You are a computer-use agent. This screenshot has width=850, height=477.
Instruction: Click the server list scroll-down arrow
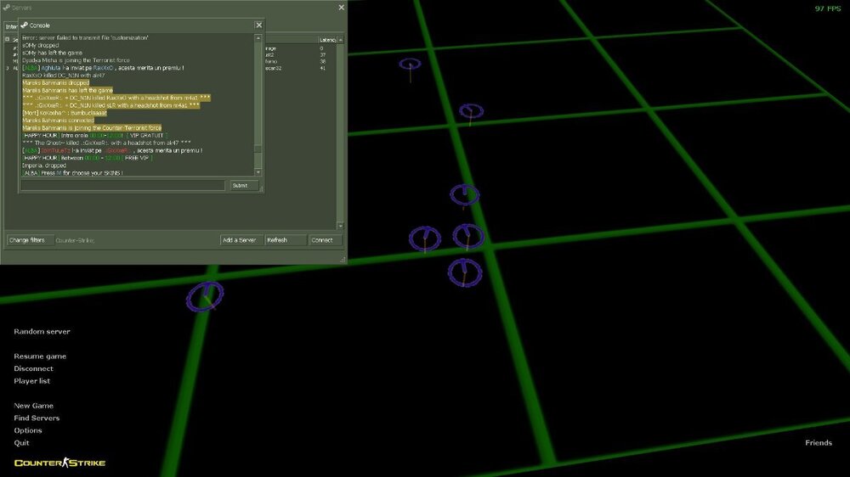[341, 226]
